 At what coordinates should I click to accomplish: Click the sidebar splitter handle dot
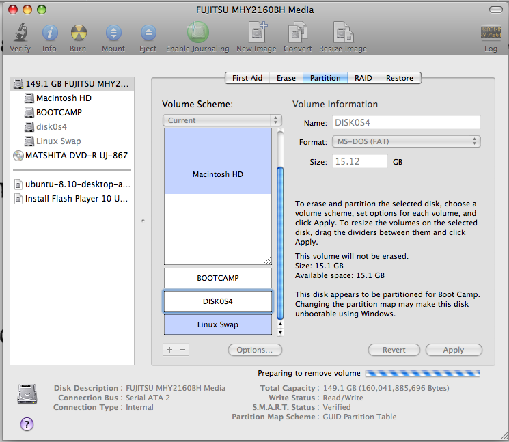click(x=143, y=221)
